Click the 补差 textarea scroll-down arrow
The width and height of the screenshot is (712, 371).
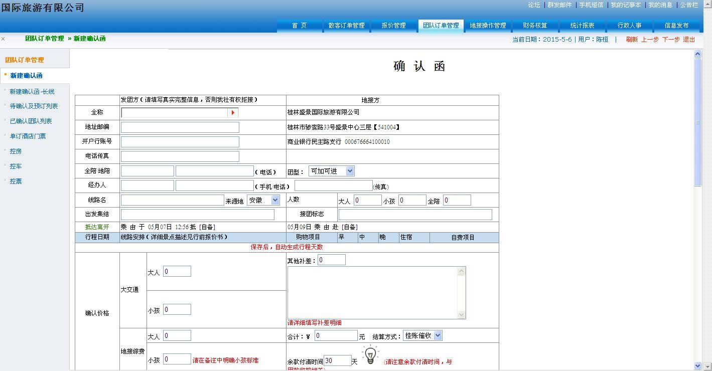pos(462,315)
